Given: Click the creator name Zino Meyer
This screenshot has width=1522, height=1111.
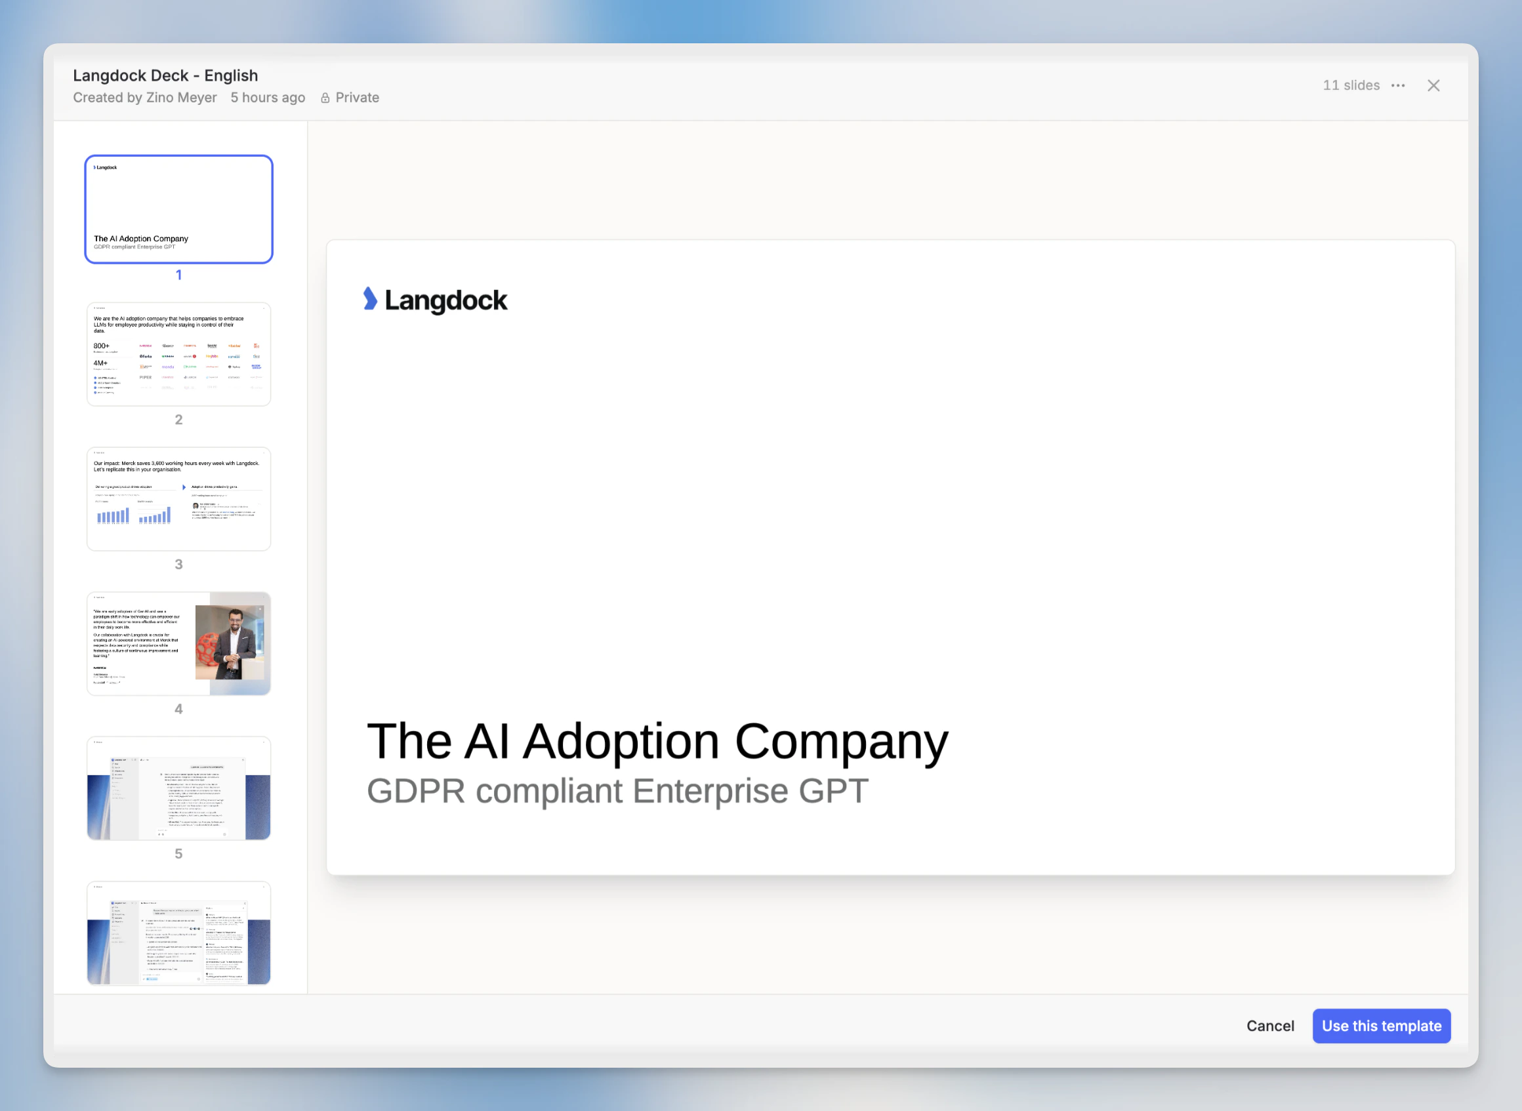Looking at the screenshot, I should pyautogui.click(x=180, y=98).
